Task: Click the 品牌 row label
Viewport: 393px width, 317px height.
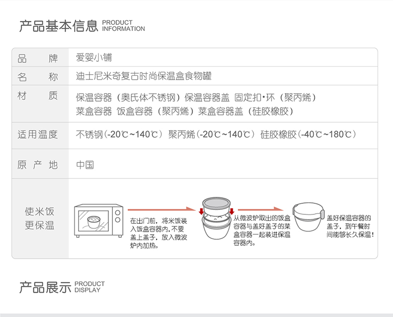Action: click(x=38, y=58)
